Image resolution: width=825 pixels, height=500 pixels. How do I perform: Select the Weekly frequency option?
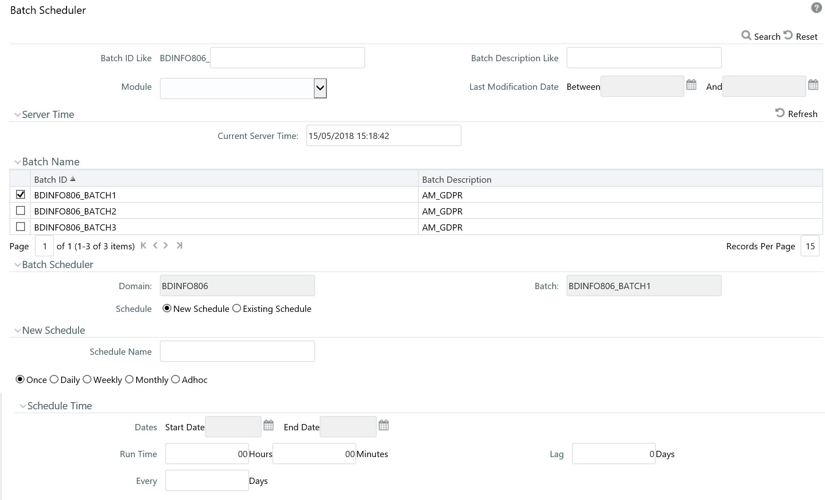[x=87, y=379]
